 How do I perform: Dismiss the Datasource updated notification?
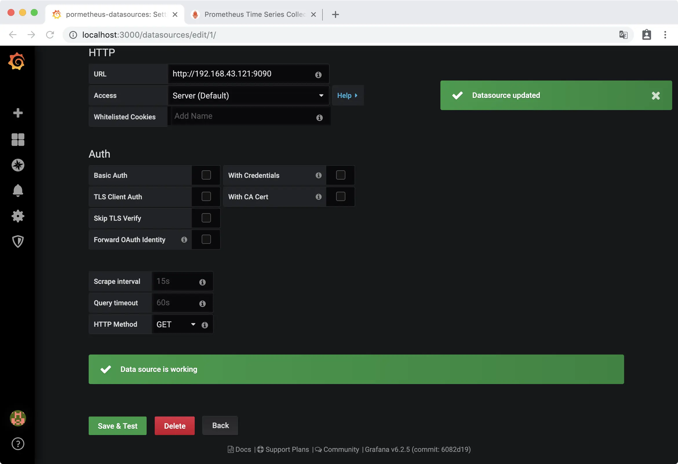point(655,96)
